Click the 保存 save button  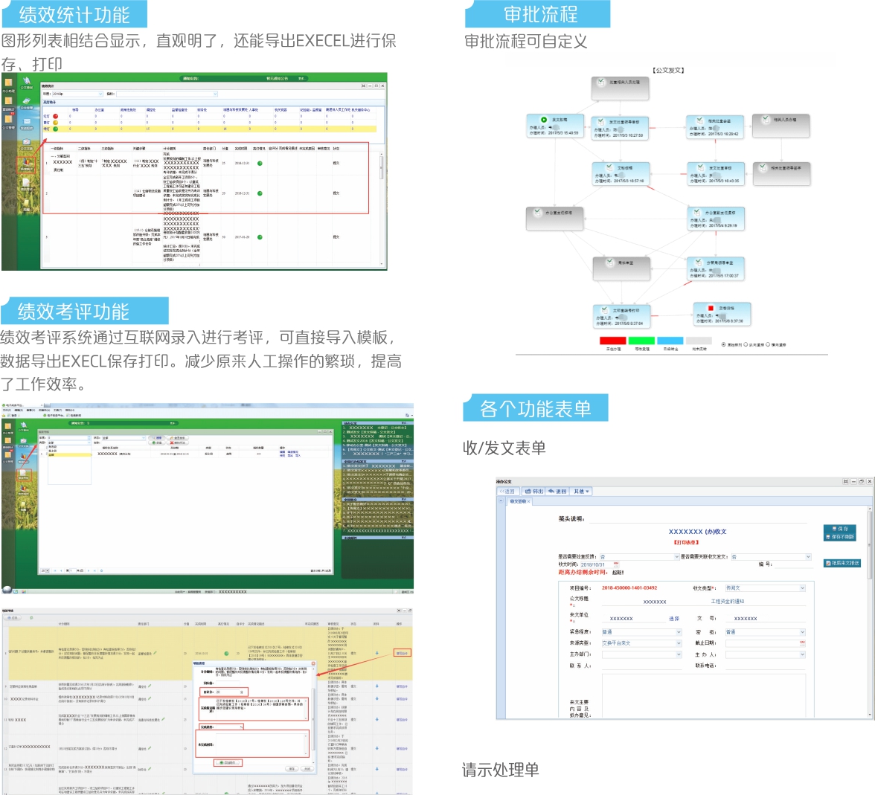coord(839,529)
